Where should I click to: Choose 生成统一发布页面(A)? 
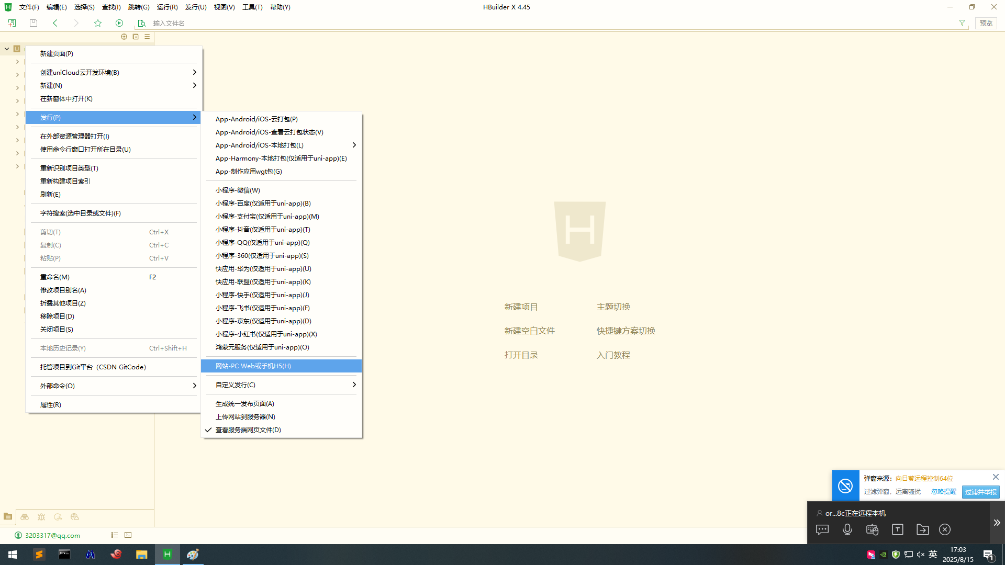click(282, 404)
